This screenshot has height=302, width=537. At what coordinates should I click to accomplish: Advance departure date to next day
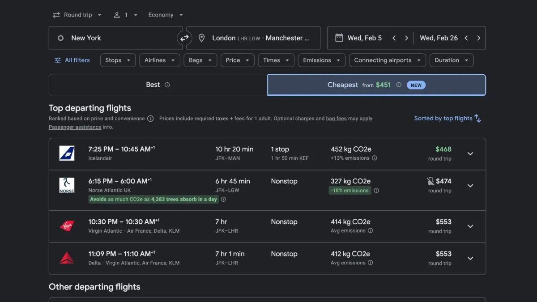coord(406,38)
